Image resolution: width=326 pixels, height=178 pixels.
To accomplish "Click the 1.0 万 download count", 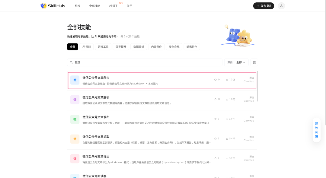I will point(232,99).
